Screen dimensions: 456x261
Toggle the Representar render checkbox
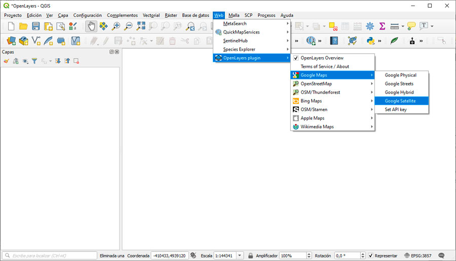(x=370, y=256)
